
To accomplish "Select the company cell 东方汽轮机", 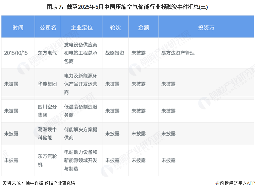I will 47,160.
